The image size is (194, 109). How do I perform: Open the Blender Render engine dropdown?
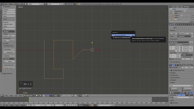click(71, 4)
